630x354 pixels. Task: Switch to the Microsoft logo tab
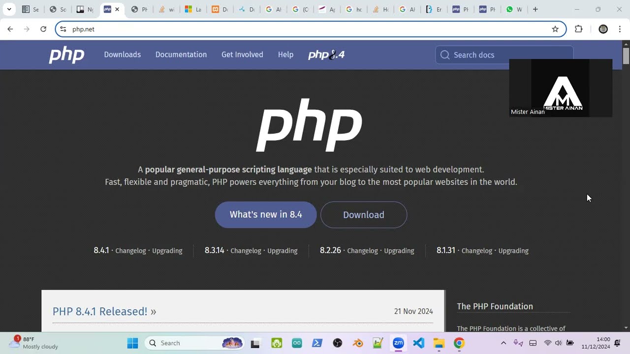(x=192, y=9)
